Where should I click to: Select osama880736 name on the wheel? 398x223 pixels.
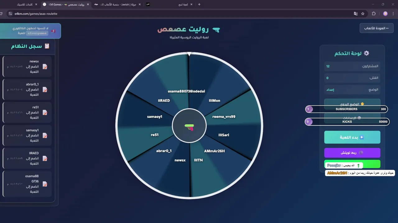point(180,91)
